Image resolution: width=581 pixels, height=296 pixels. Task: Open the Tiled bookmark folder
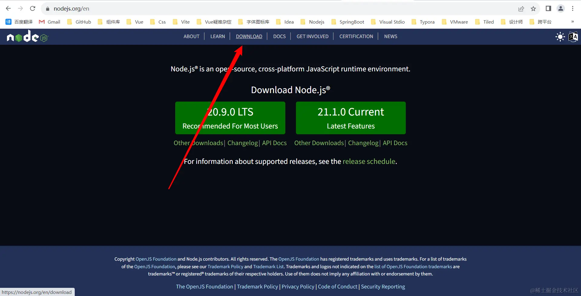pyautogui.click(x=484, y=22)
